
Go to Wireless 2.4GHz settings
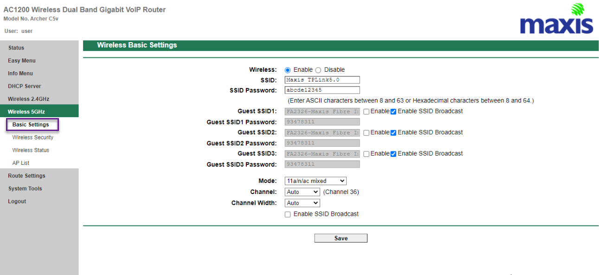(x=28, y=99)
